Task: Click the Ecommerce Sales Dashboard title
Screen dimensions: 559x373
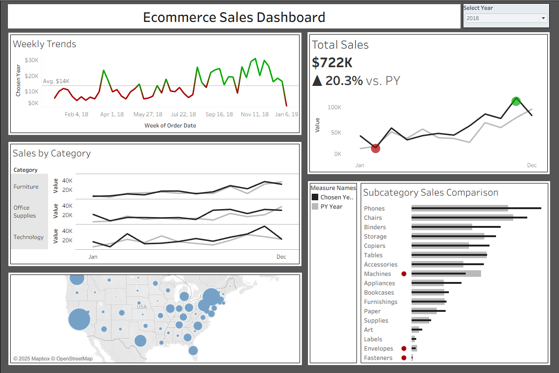Action: (234, 17)
